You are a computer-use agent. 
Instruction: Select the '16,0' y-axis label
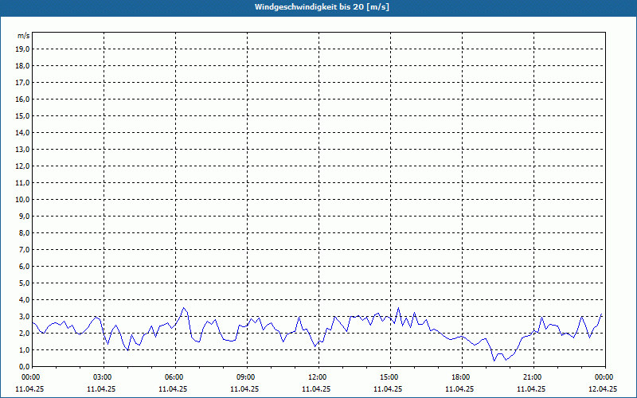click(x=22, y=99)
